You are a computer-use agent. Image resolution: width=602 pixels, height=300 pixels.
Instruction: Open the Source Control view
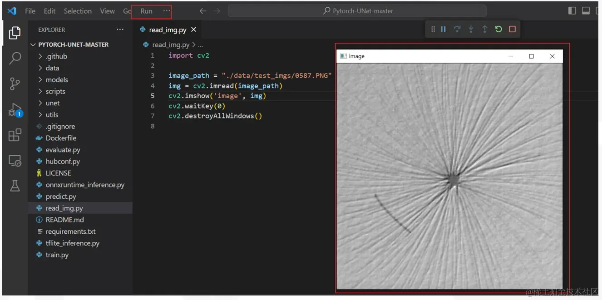(x=15, y=84)
